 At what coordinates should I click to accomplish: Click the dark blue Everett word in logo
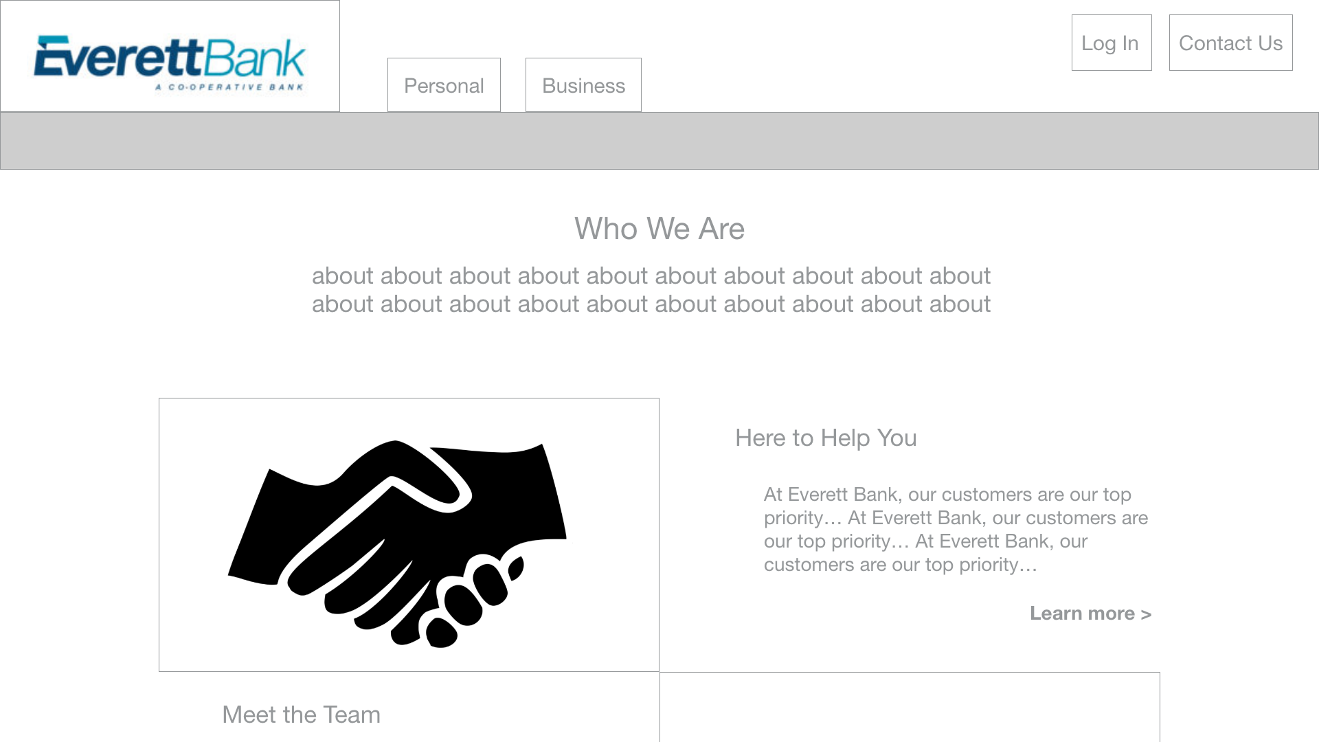pos(119,58)
